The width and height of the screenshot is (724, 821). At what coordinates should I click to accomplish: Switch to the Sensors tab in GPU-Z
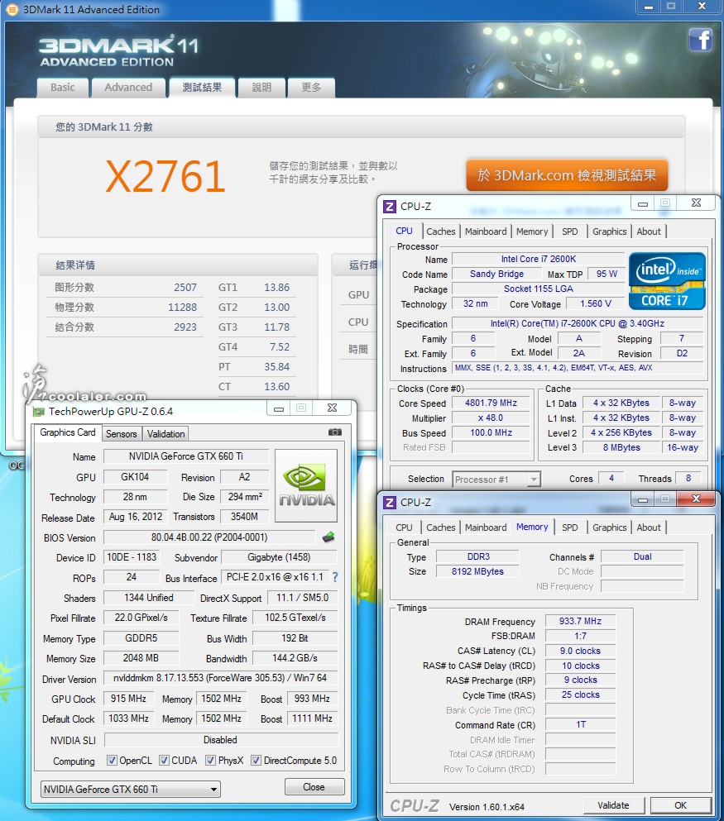coord(121,433)
